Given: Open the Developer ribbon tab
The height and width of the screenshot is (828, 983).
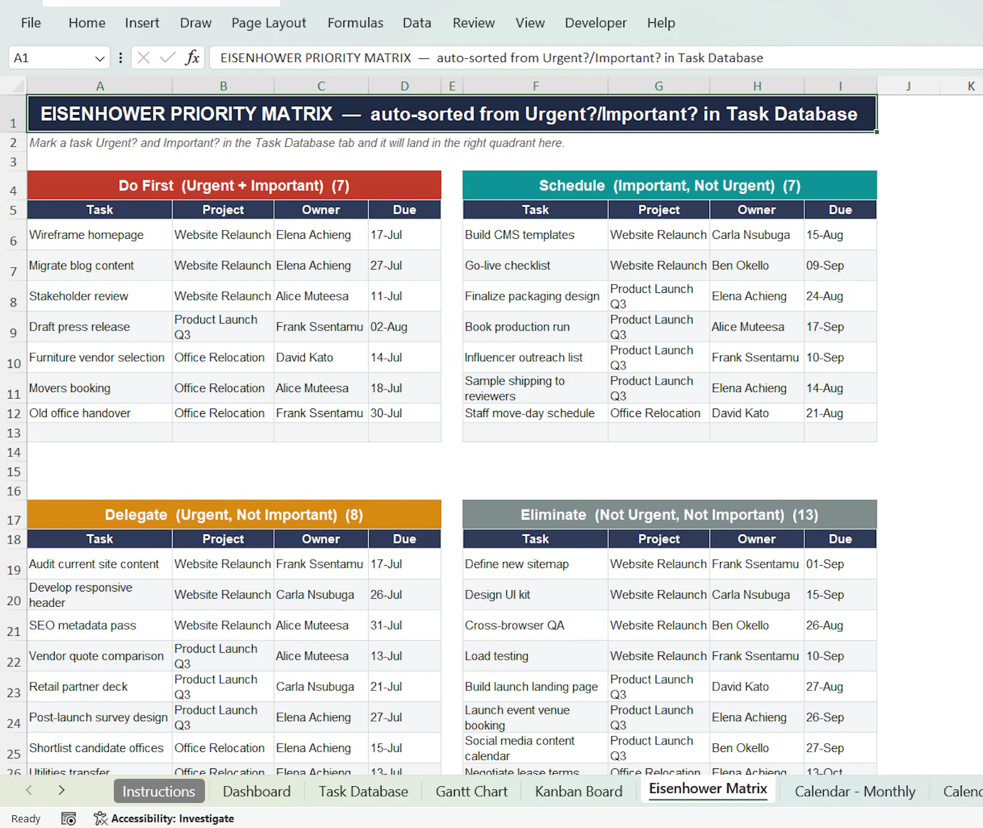Looking at the screenshot, I should pyautogui.click(x=595, y=23).
